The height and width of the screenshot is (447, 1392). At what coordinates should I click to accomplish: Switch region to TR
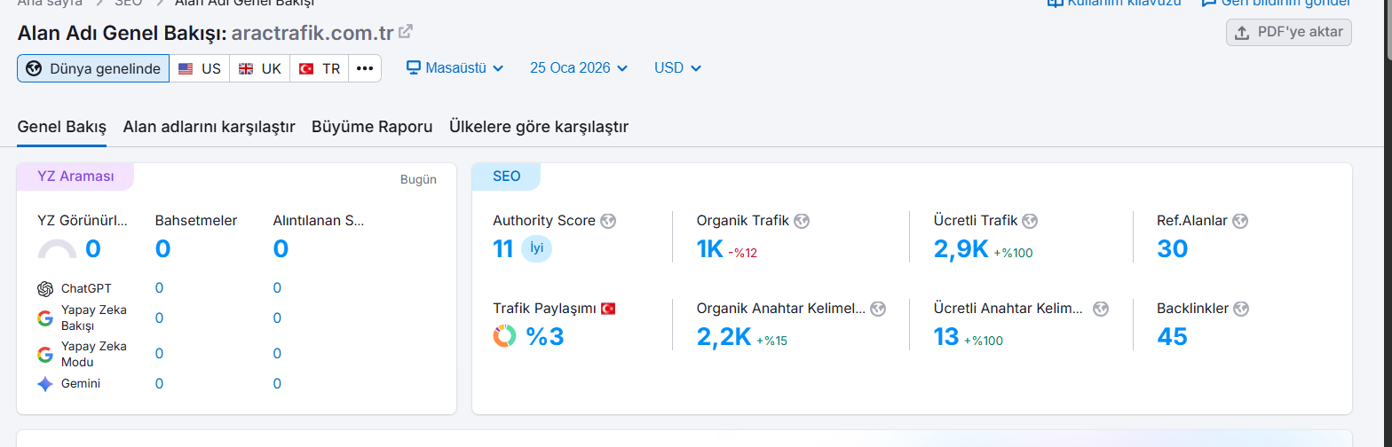[x=320, y=68]
